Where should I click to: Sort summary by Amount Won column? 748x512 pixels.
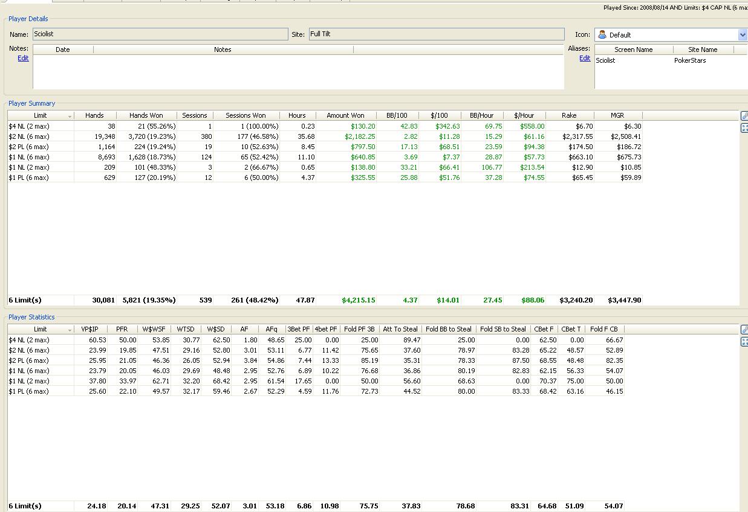[345, 115]
